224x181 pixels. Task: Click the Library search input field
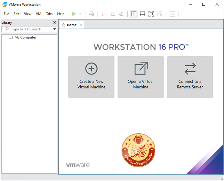point(29,29)
